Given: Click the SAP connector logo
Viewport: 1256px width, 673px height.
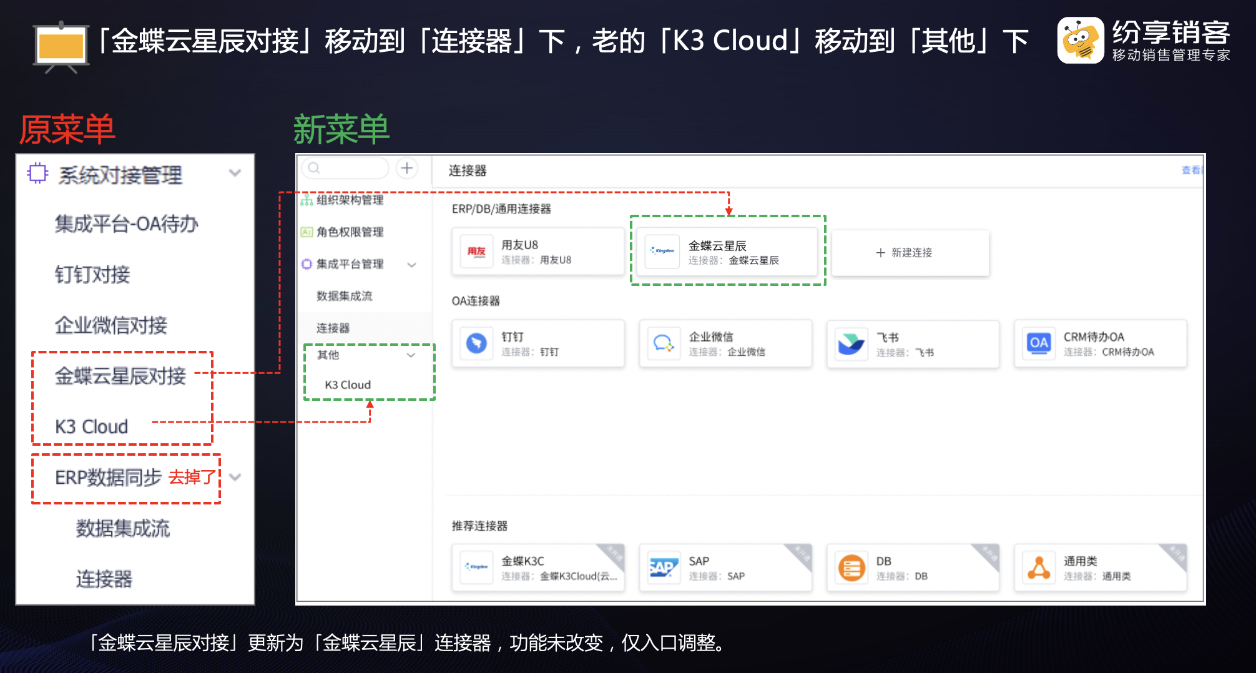Looking at the screenshot, I should 663,567.
